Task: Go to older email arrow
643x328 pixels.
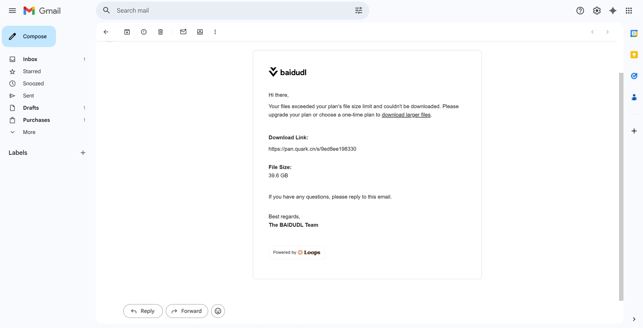Action: (x=607, y=32)
